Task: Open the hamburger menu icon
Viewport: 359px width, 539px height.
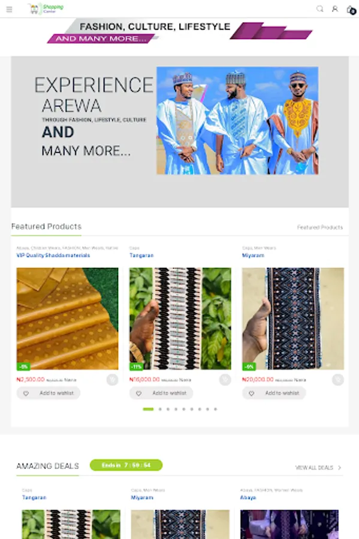Action: pyautogui.click(x=9, y=9)
